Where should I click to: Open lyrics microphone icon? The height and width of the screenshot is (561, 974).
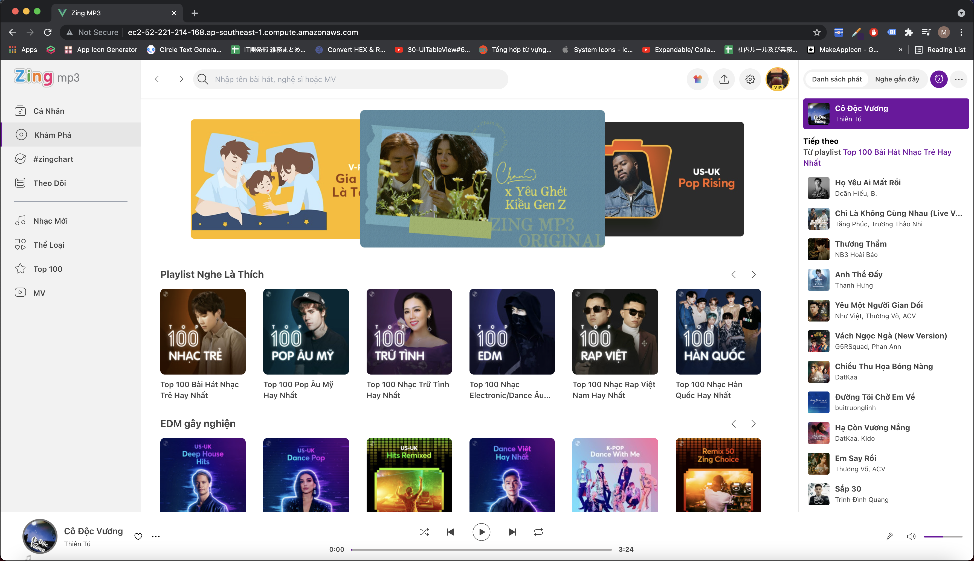pyautogui.click(x=889, y=536)
